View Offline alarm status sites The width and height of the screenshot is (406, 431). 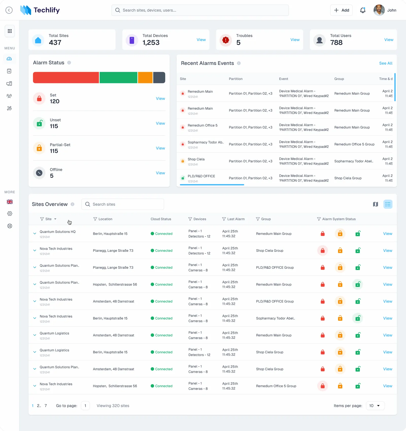pyautogui.click(x=160, y=173)
